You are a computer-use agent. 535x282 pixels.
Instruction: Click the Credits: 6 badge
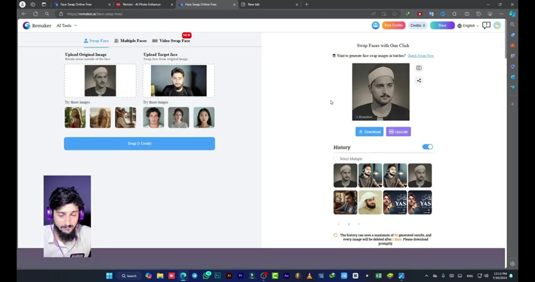pyautogui.click(x=418, y=26)
